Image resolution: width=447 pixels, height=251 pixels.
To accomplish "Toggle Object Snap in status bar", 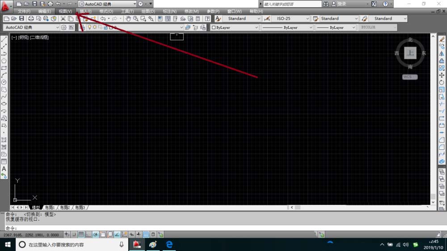I will (103, 234).
